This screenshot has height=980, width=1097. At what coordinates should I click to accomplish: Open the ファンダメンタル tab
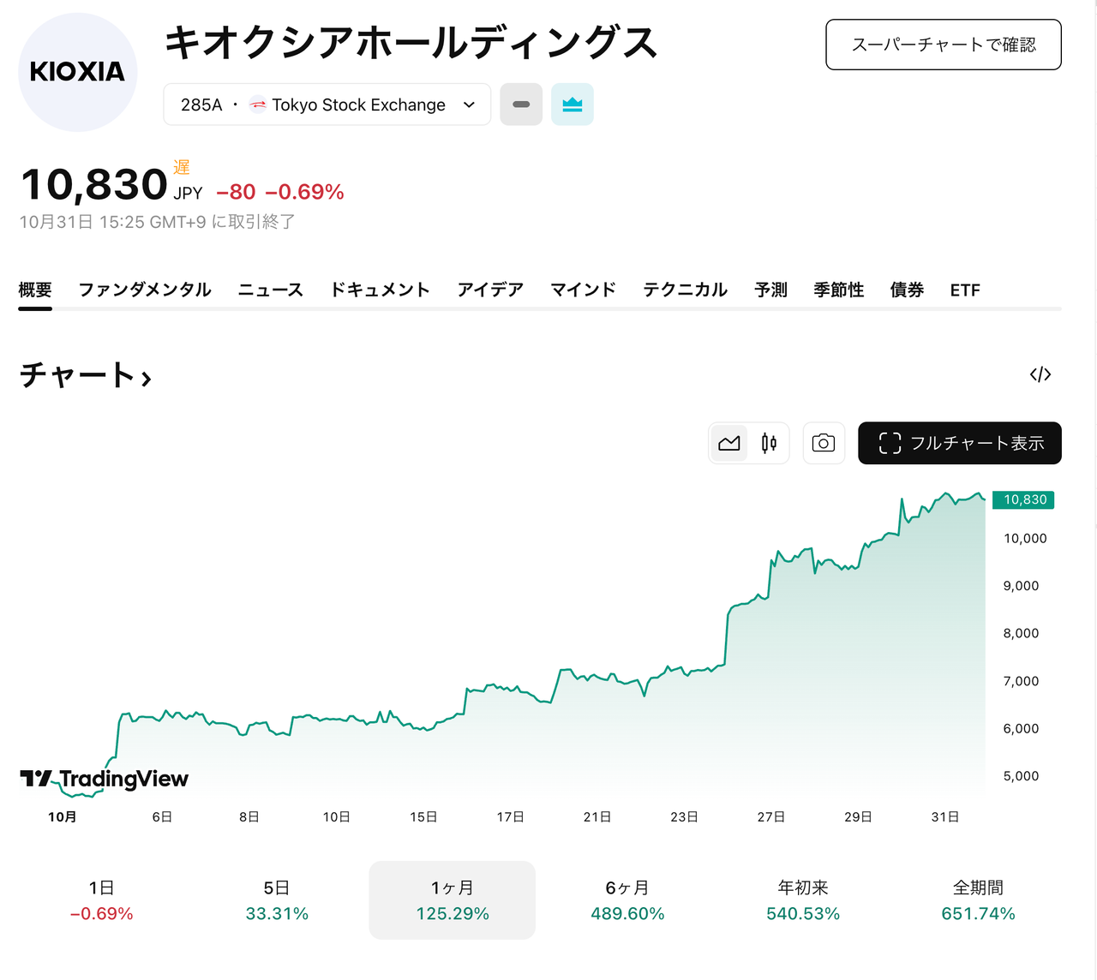144,290
